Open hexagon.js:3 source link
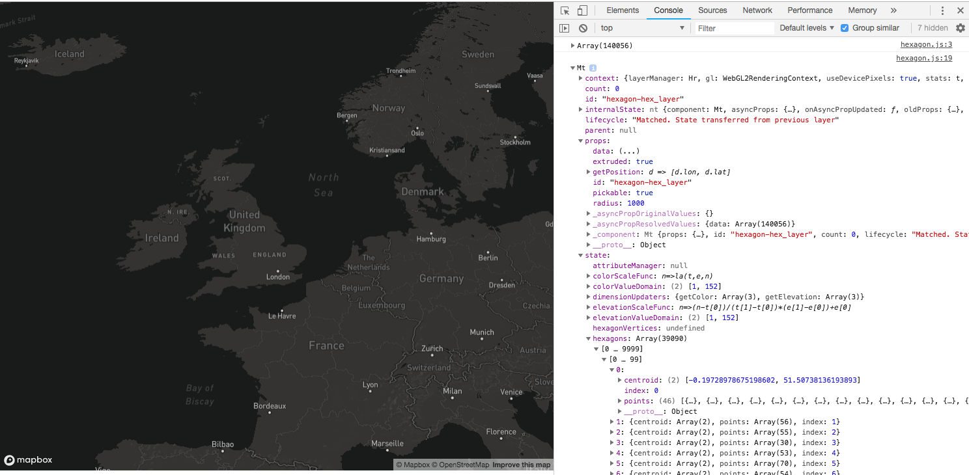 coord(926,45)
